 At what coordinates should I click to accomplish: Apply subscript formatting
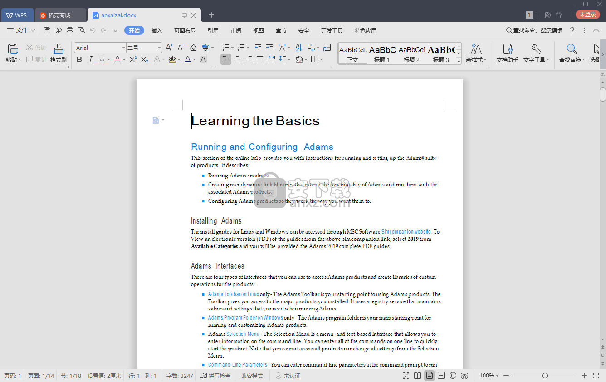[x=144, y=59]
